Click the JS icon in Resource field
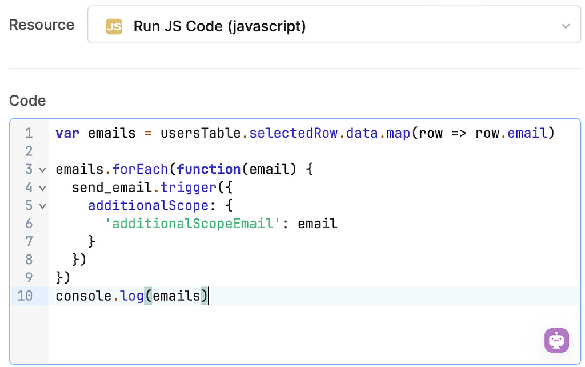The width and height of the screenshot is (585, 367). 114,26
